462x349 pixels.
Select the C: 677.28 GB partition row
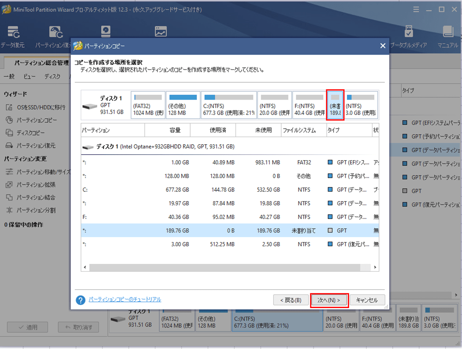(x=230, y=190)
